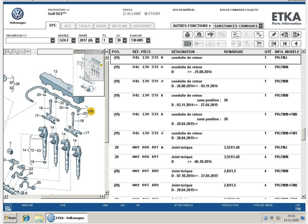Open the SG dropdown showing 30

(125, 41)
